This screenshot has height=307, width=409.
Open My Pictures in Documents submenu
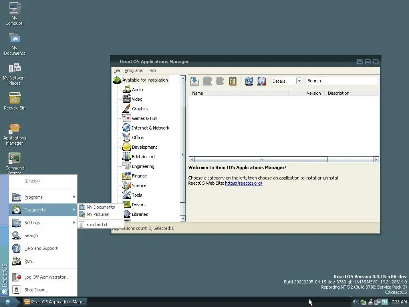click(101, 215)
